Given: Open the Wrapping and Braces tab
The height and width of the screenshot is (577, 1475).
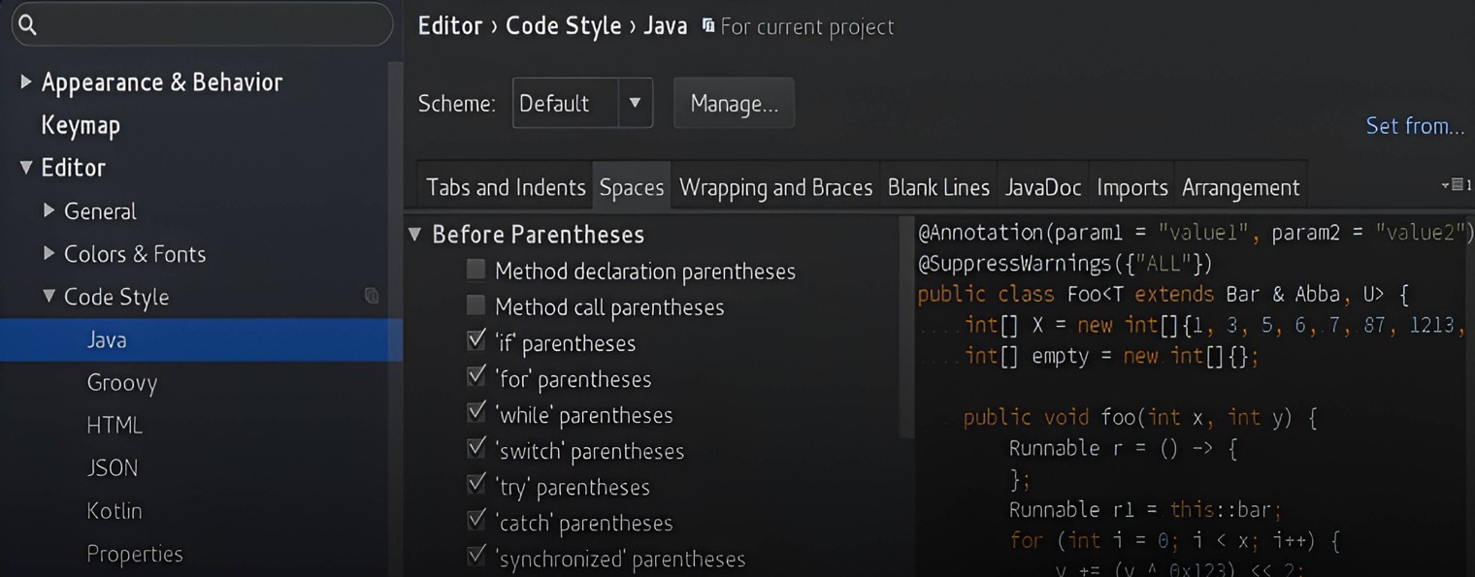Looking at the screenshot, I should (x=775, y=187).
